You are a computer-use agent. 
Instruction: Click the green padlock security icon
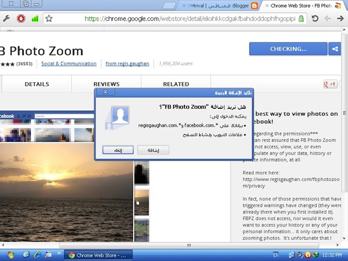pyautogui.click(x=301, y=18)
